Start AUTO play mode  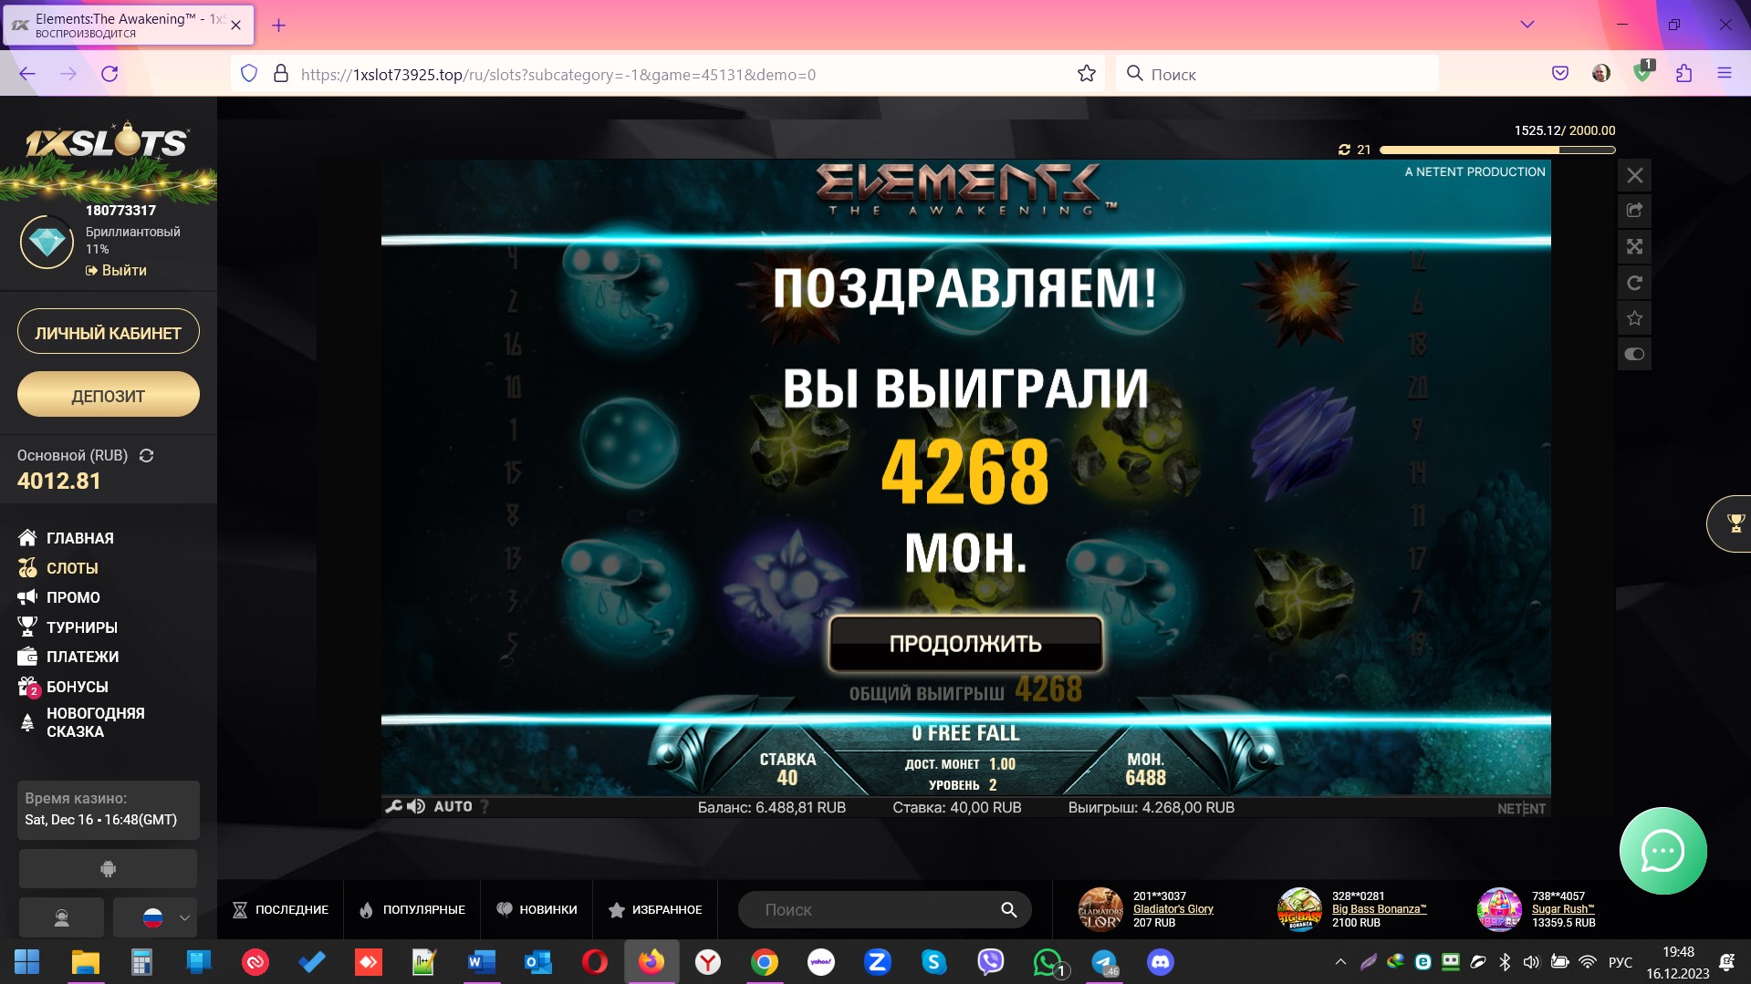point(453,806)
